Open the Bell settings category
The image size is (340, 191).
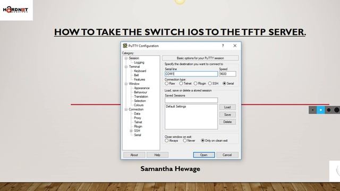pyautogui.click(x=136, y=75)
